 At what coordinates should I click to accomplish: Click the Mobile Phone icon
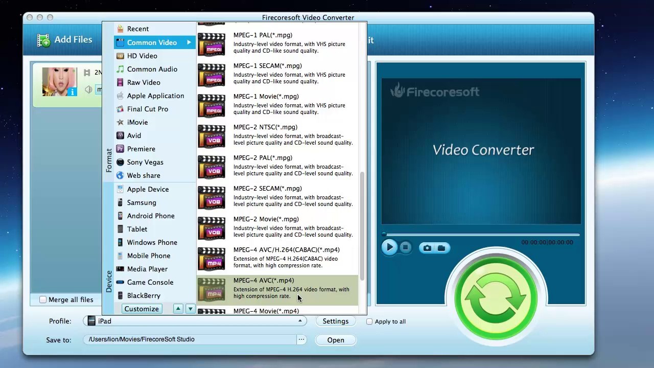coord(120,256)
